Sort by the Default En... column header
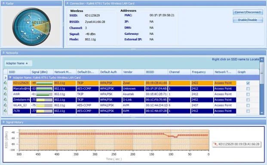The height and width of the screenshot is (165, 267). 88,72
